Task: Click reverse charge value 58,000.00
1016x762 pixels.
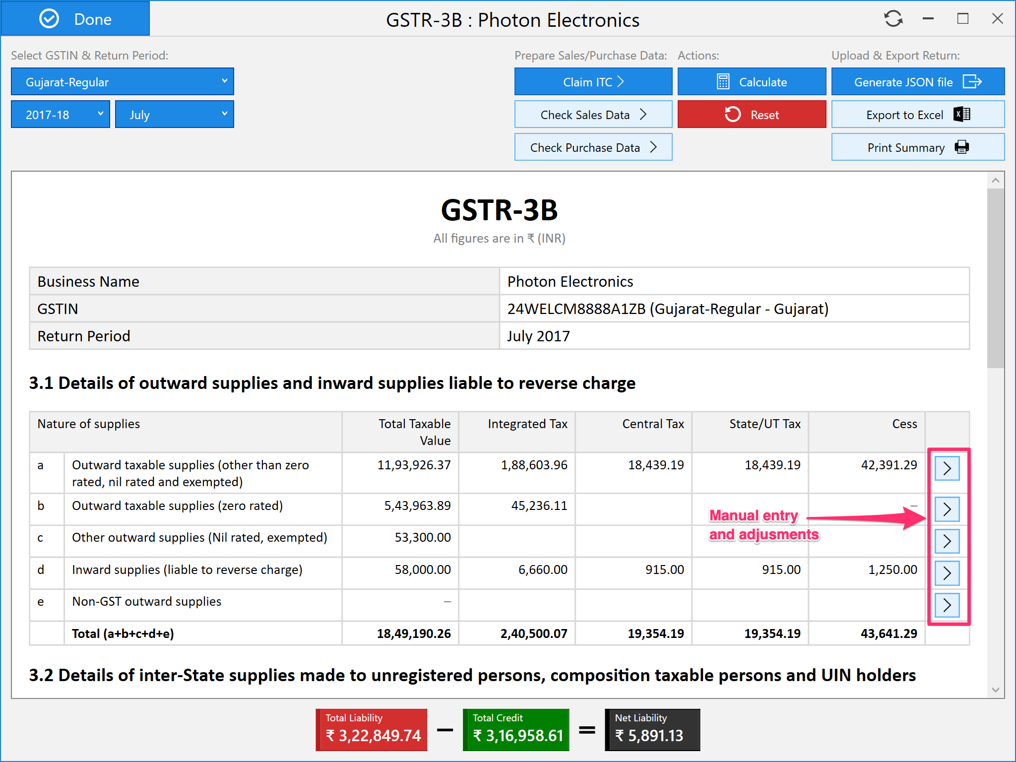Action: click(423, 570)
